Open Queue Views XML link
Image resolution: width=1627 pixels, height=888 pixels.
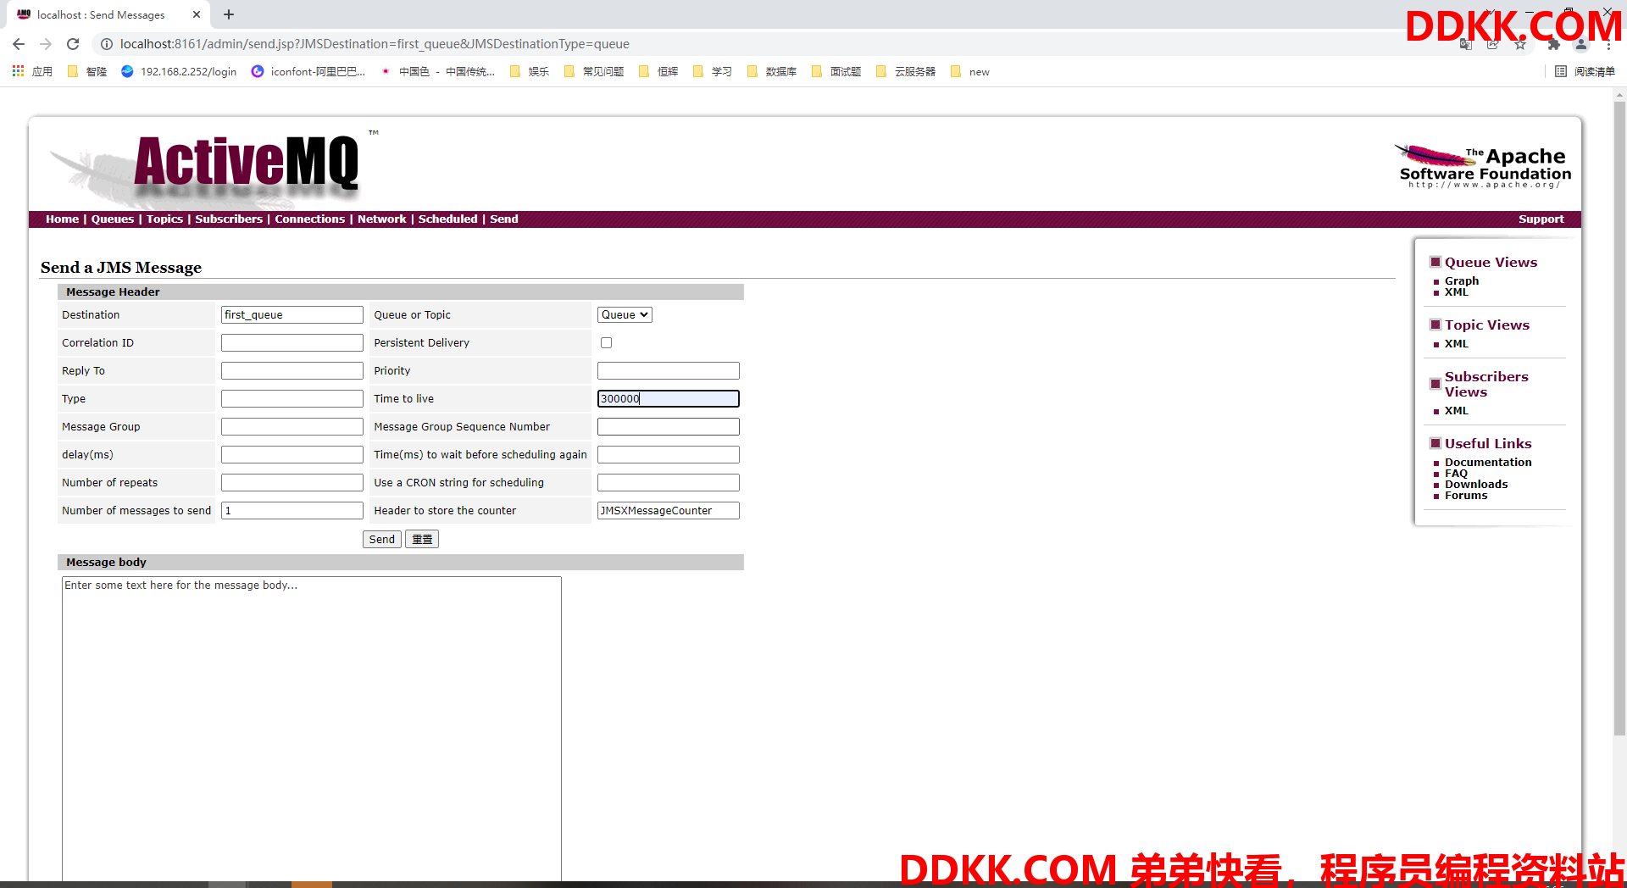pos(1457,292)
